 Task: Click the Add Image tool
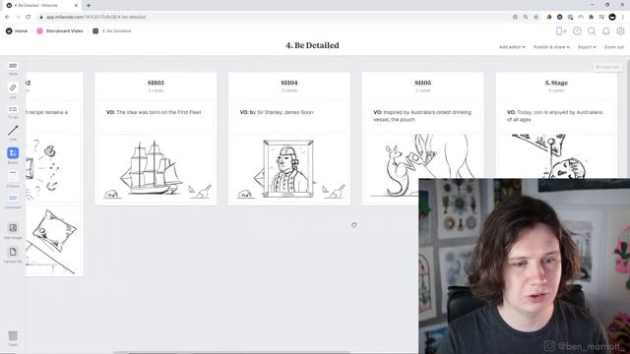(13, 230)
